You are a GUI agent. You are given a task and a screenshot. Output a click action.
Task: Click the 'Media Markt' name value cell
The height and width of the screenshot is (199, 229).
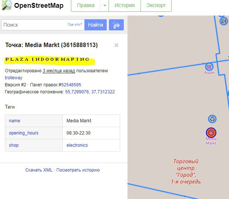[x=91, y=121]
